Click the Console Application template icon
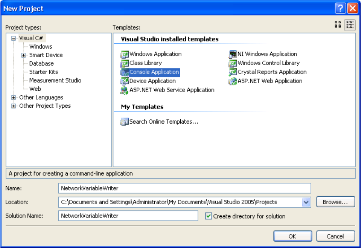 pyautogui.click(x=124, y=72)
